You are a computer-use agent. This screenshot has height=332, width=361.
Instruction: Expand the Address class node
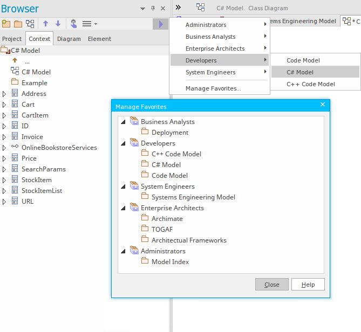[x=4, y=94]
